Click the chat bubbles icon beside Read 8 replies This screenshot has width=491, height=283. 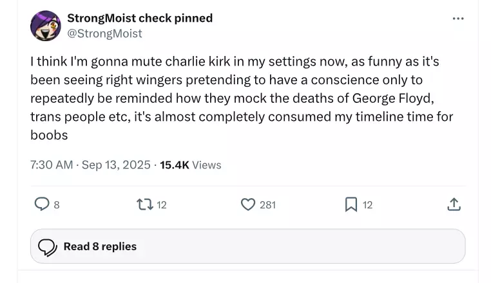[x=47, y=248]
